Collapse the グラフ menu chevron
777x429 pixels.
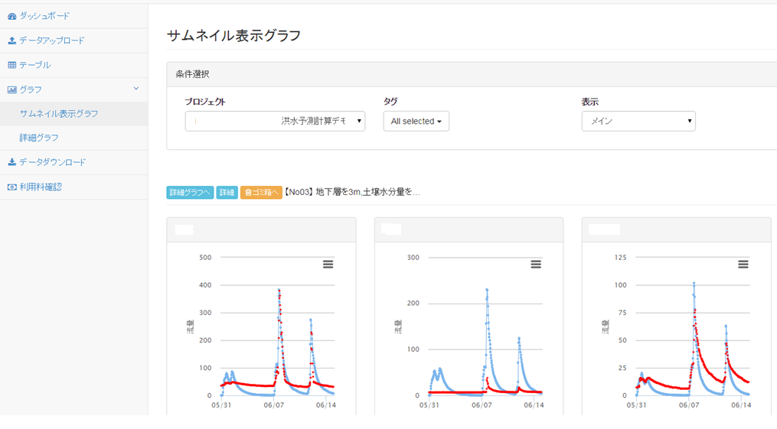pos(136,89)
